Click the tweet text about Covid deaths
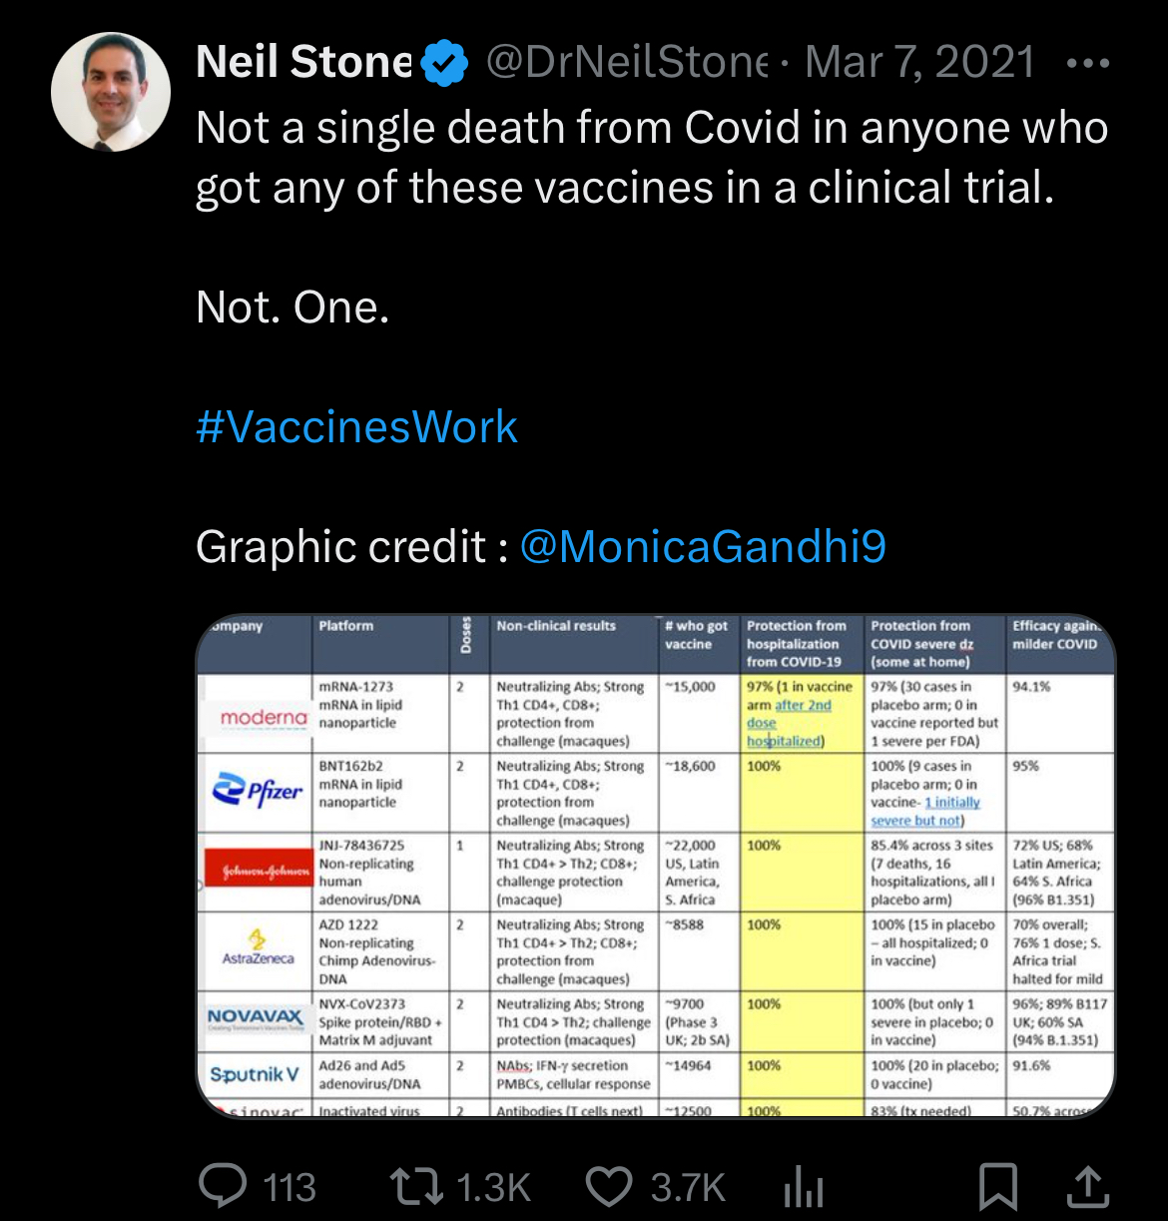 (x=651, y=158)
